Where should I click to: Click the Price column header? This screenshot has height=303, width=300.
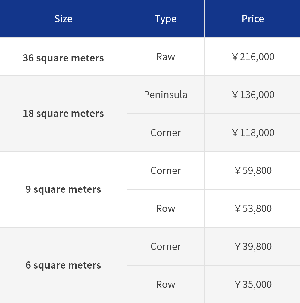[252, 19]
